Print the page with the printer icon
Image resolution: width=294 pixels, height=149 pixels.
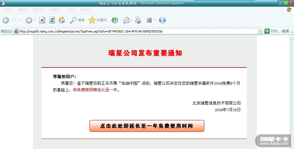[138, 20]
